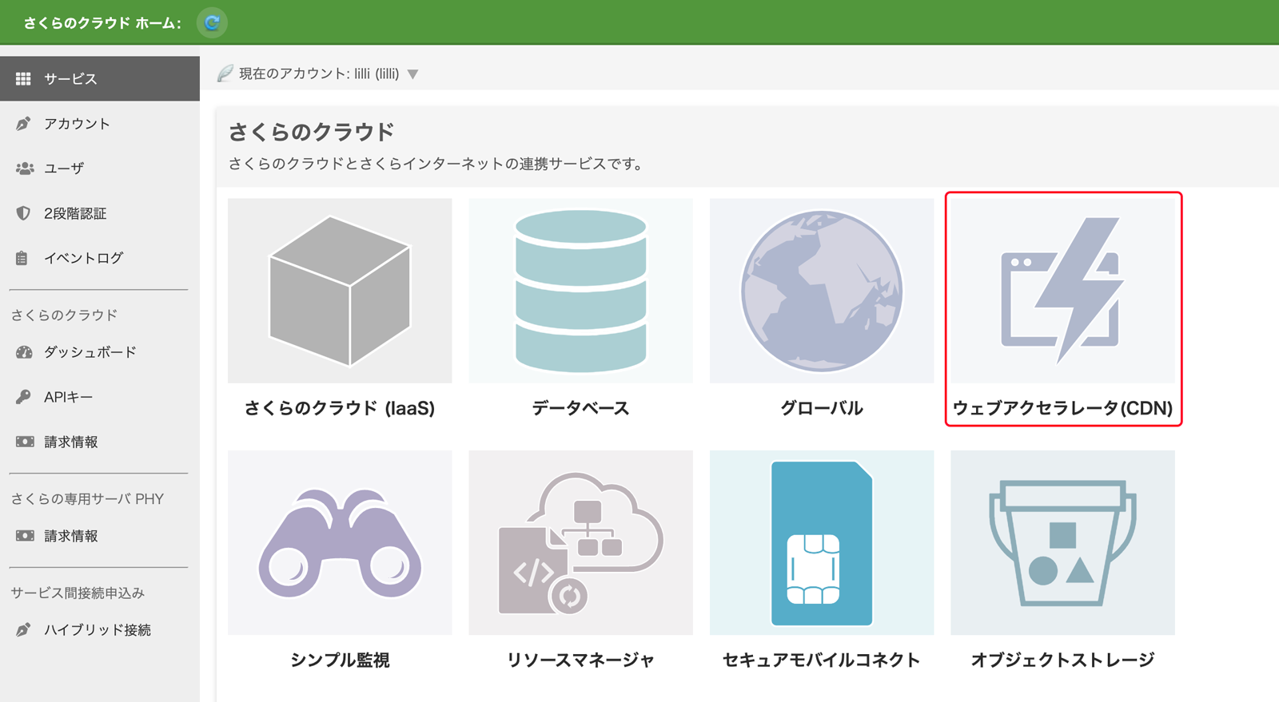Select サービス in the sidebar menu
The width and height of the screenshot is (1279, 702).
click(x=100, y=78)
